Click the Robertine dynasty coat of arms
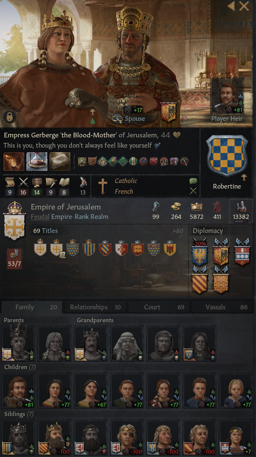The height and width of the screenshot is (457, 256). coord(227,156)
